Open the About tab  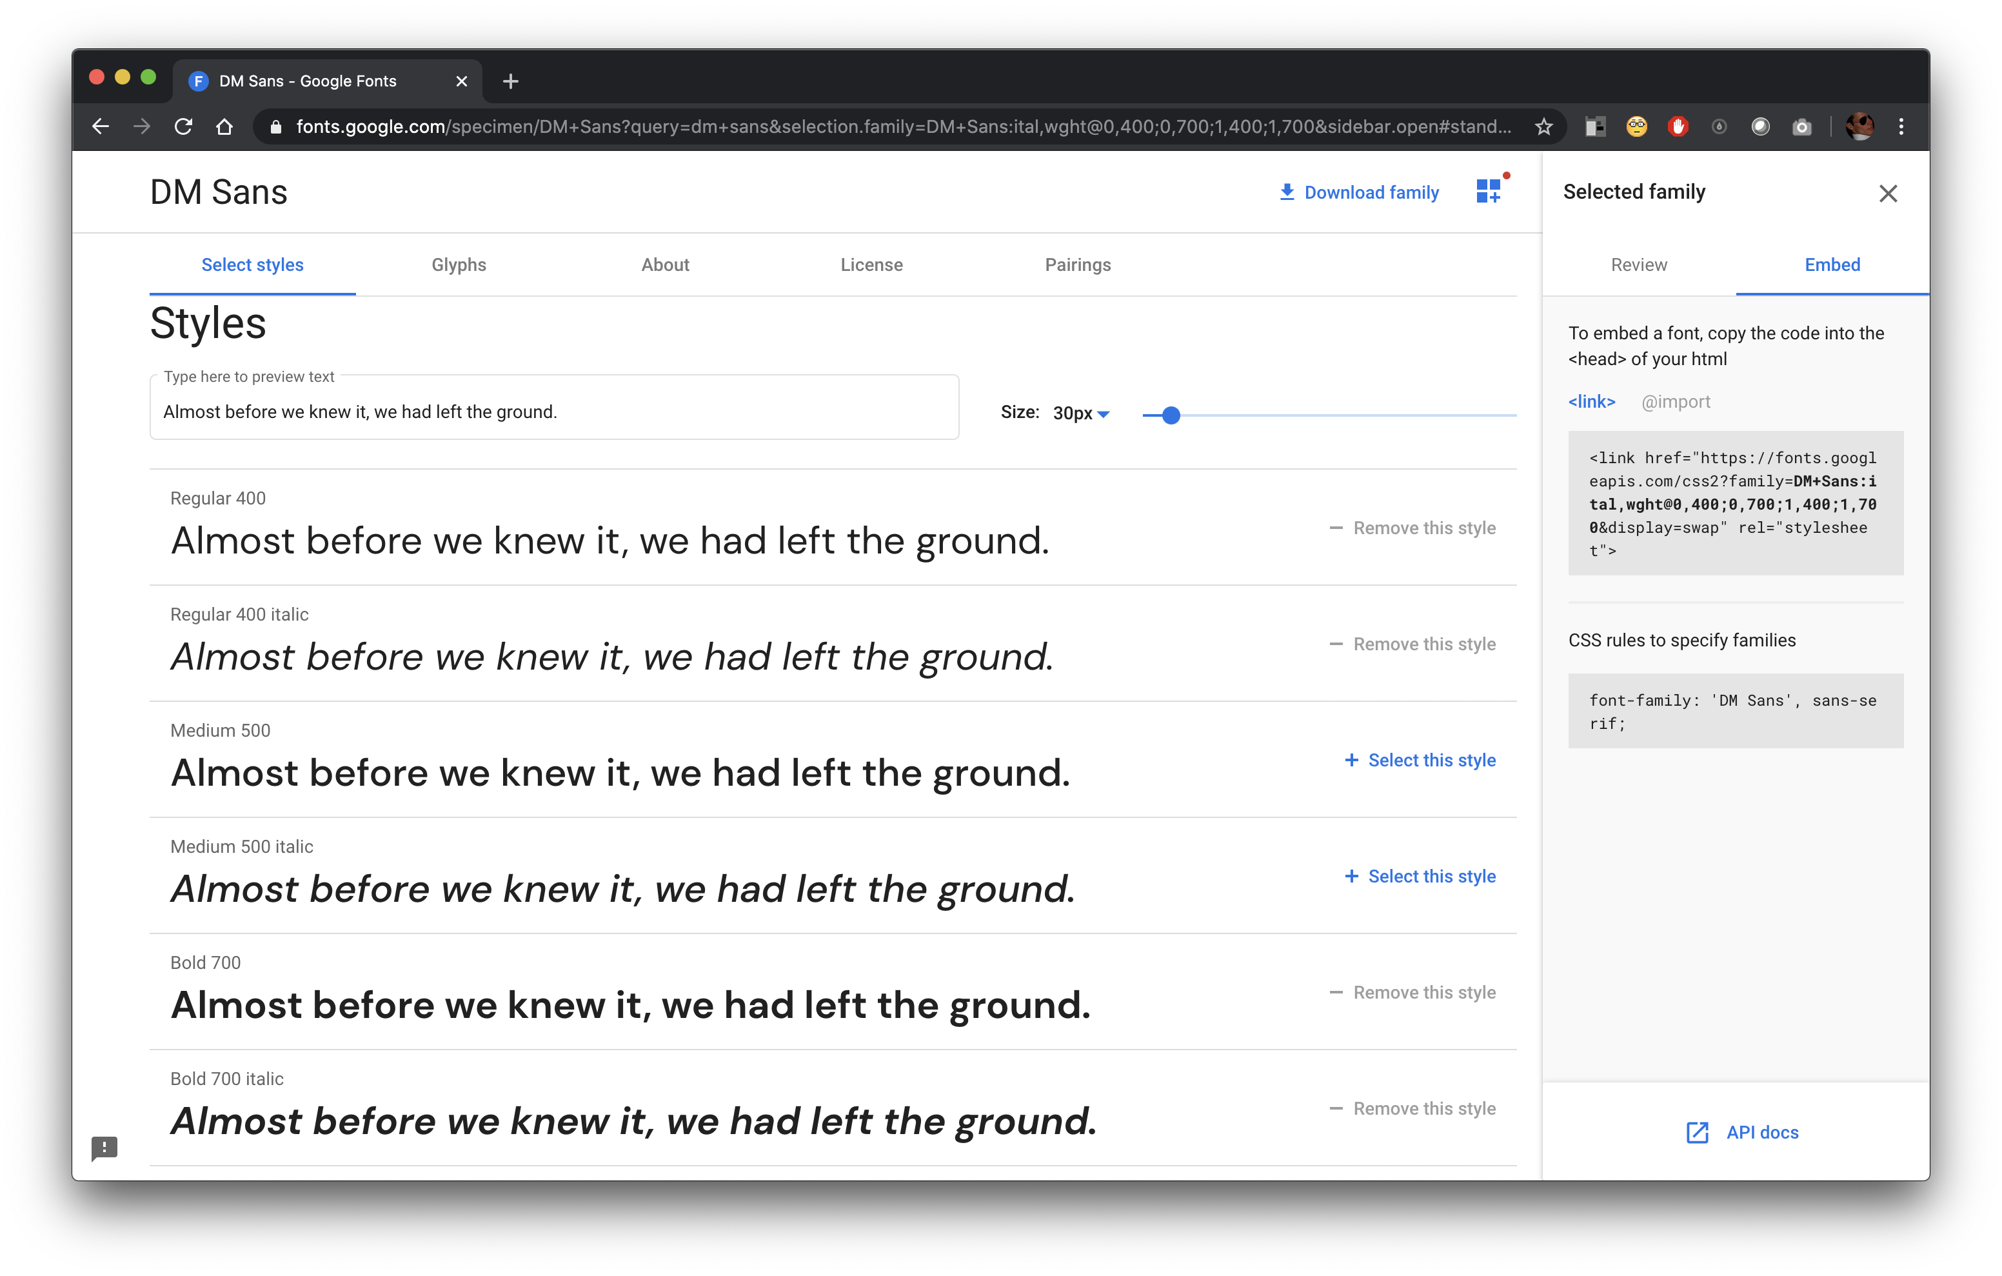(666, 264)
